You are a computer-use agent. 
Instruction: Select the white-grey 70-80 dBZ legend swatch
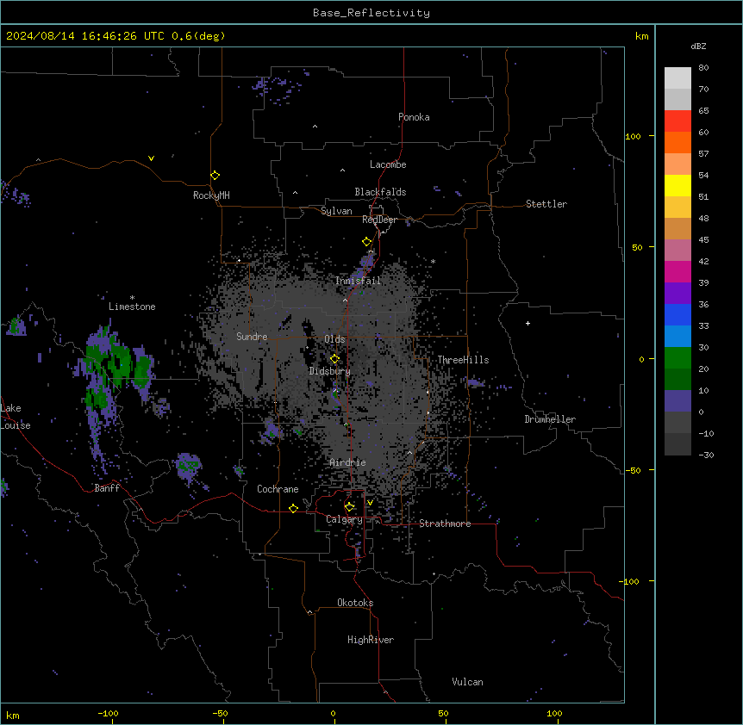677,78
